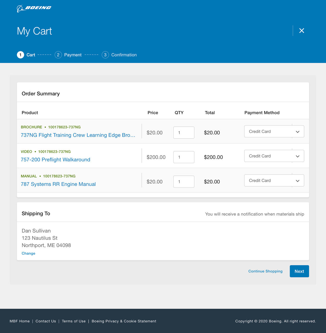Expand payment method for 757-200 Preflight Walkaround
Viewport: 326px width, 333px height.
(274, 156)
